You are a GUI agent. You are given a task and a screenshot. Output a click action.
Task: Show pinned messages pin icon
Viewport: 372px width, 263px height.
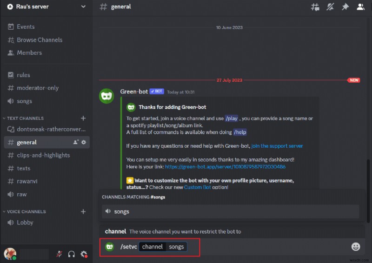345,7
